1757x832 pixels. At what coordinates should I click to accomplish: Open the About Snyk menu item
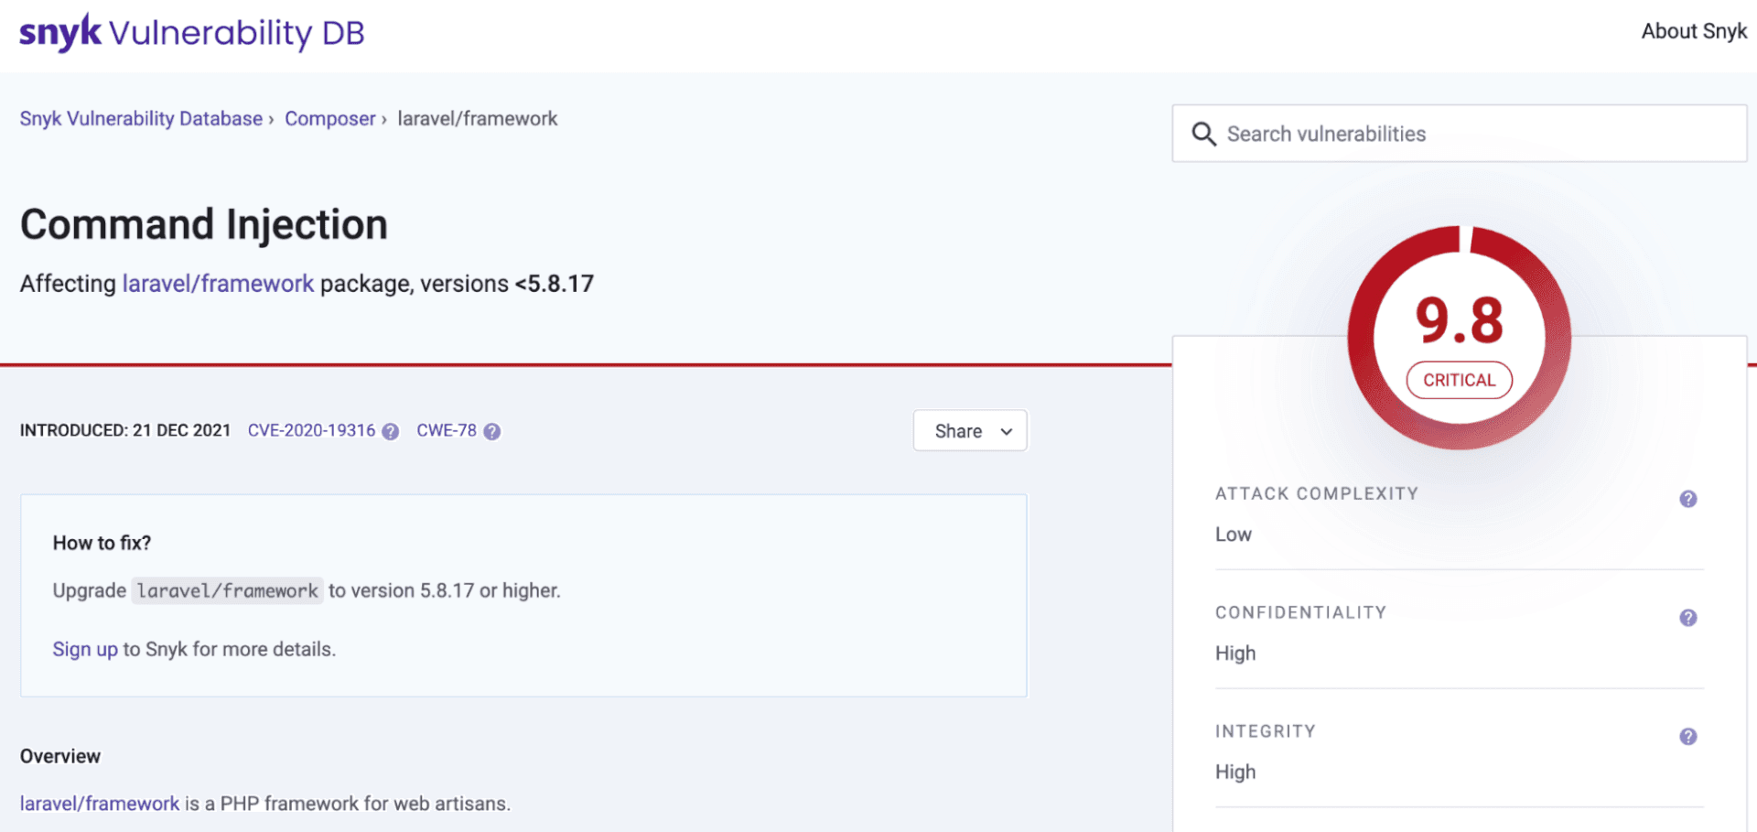pos(1694,31)
